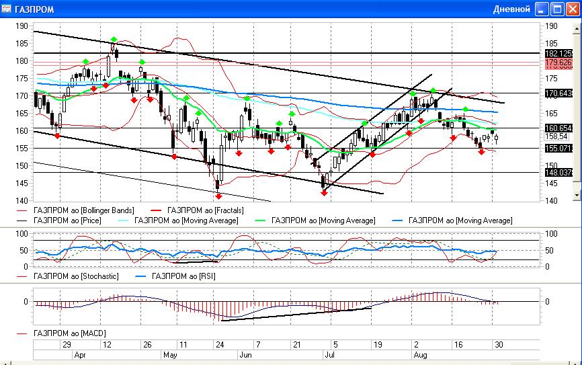Click the Bollinger Bands legend entry
Screen dimensions: 582x365
[84, 210]
